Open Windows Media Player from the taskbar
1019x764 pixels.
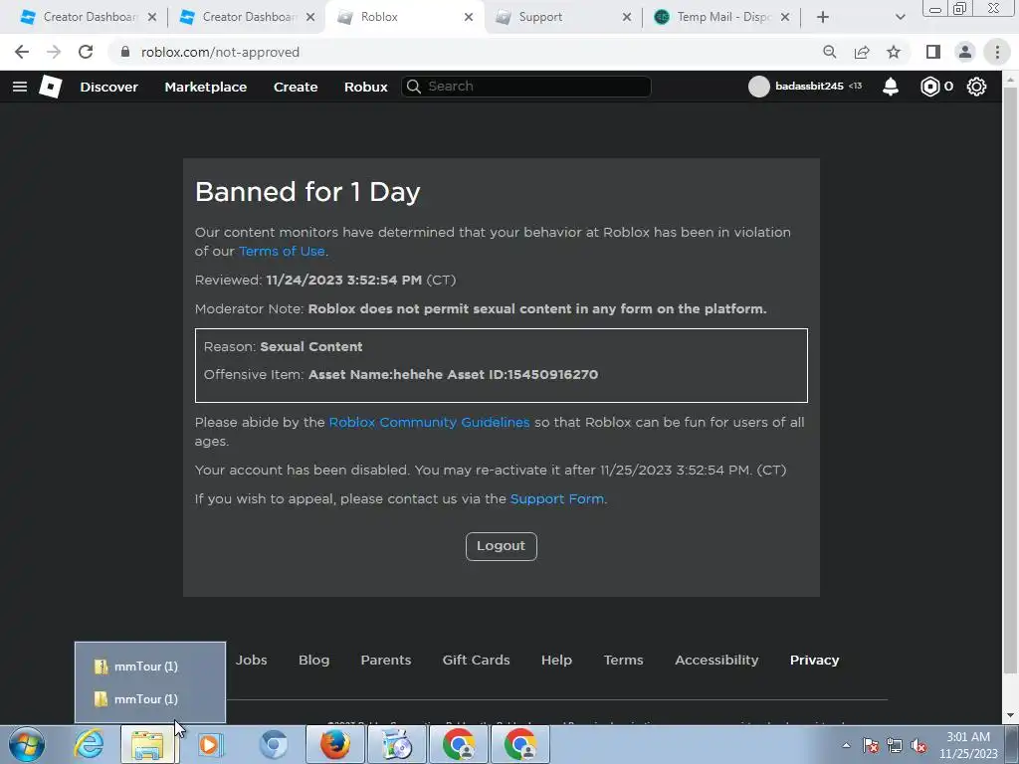pos(209,744)
